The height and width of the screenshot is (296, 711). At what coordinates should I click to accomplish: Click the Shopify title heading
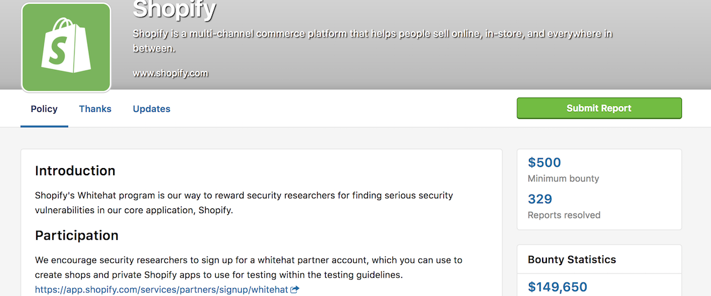tap(175, 8)
